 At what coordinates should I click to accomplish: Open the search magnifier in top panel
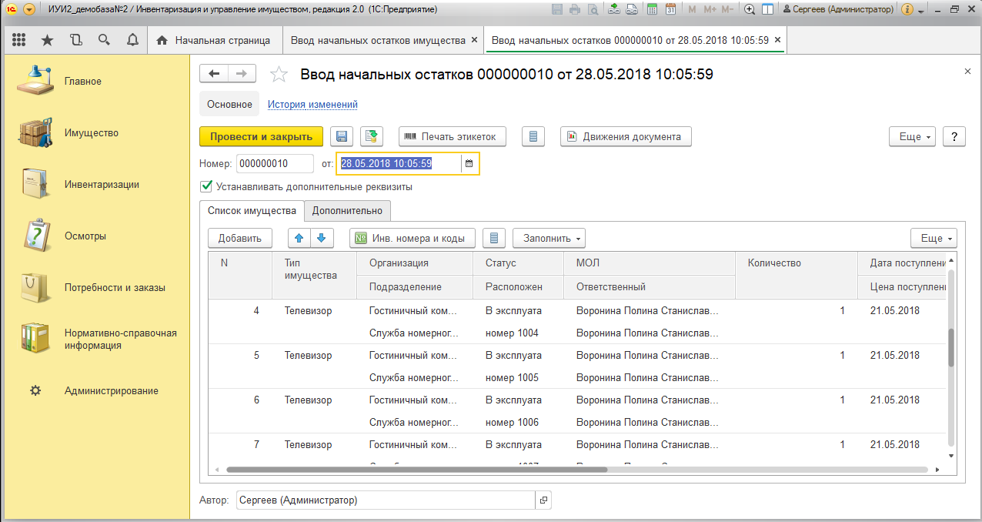click(104, 40)
